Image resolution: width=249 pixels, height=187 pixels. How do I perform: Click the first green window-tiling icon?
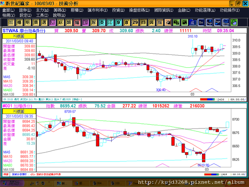176,22
